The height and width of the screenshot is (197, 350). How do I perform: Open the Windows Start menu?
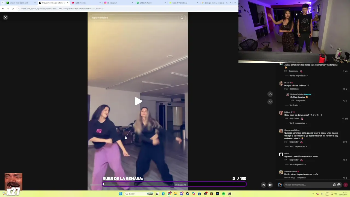(121, 194)
